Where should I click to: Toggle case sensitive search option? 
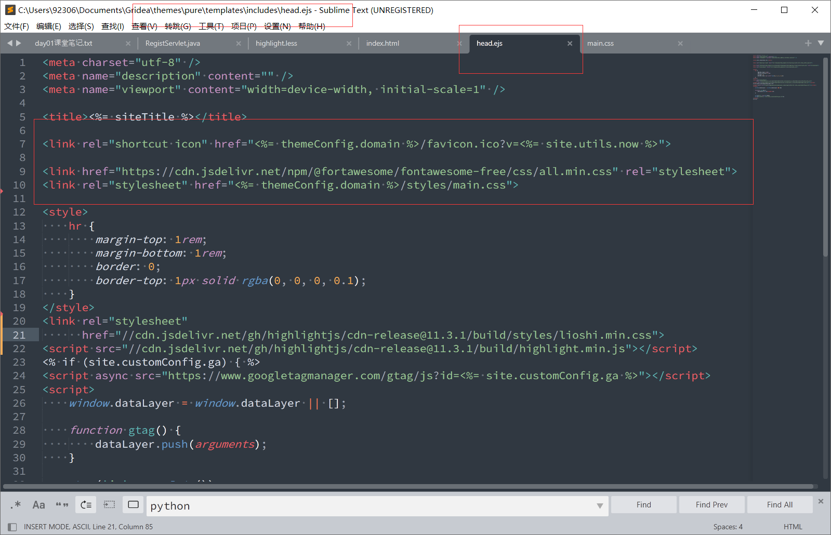39,504
